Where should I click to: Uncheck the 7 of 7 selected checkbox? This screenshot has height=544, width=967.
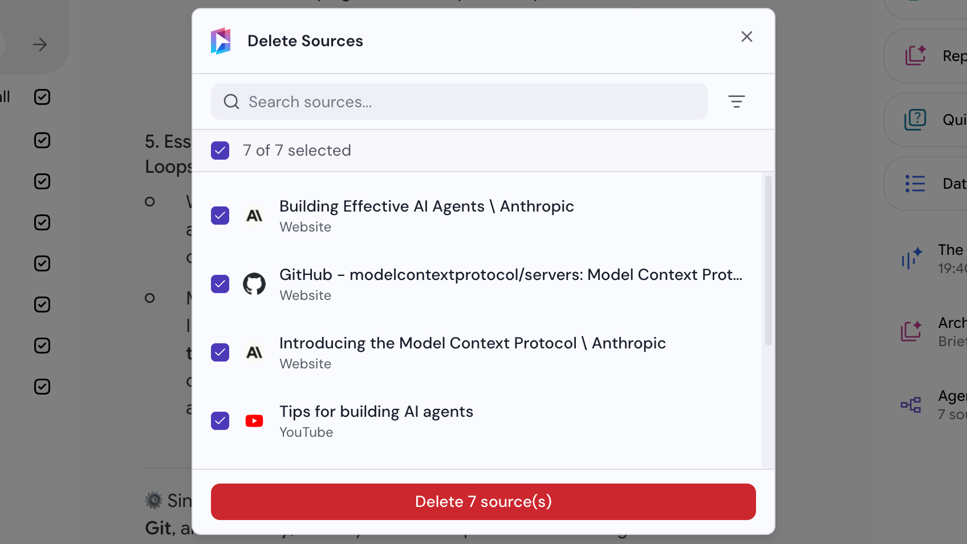click(x=220, y=151)
